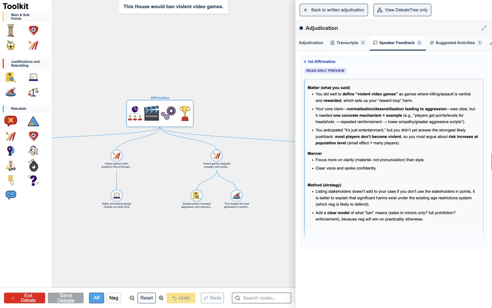Open the Adjudication tab
Viewport: 492px width, 308px height.
[311, 43]
